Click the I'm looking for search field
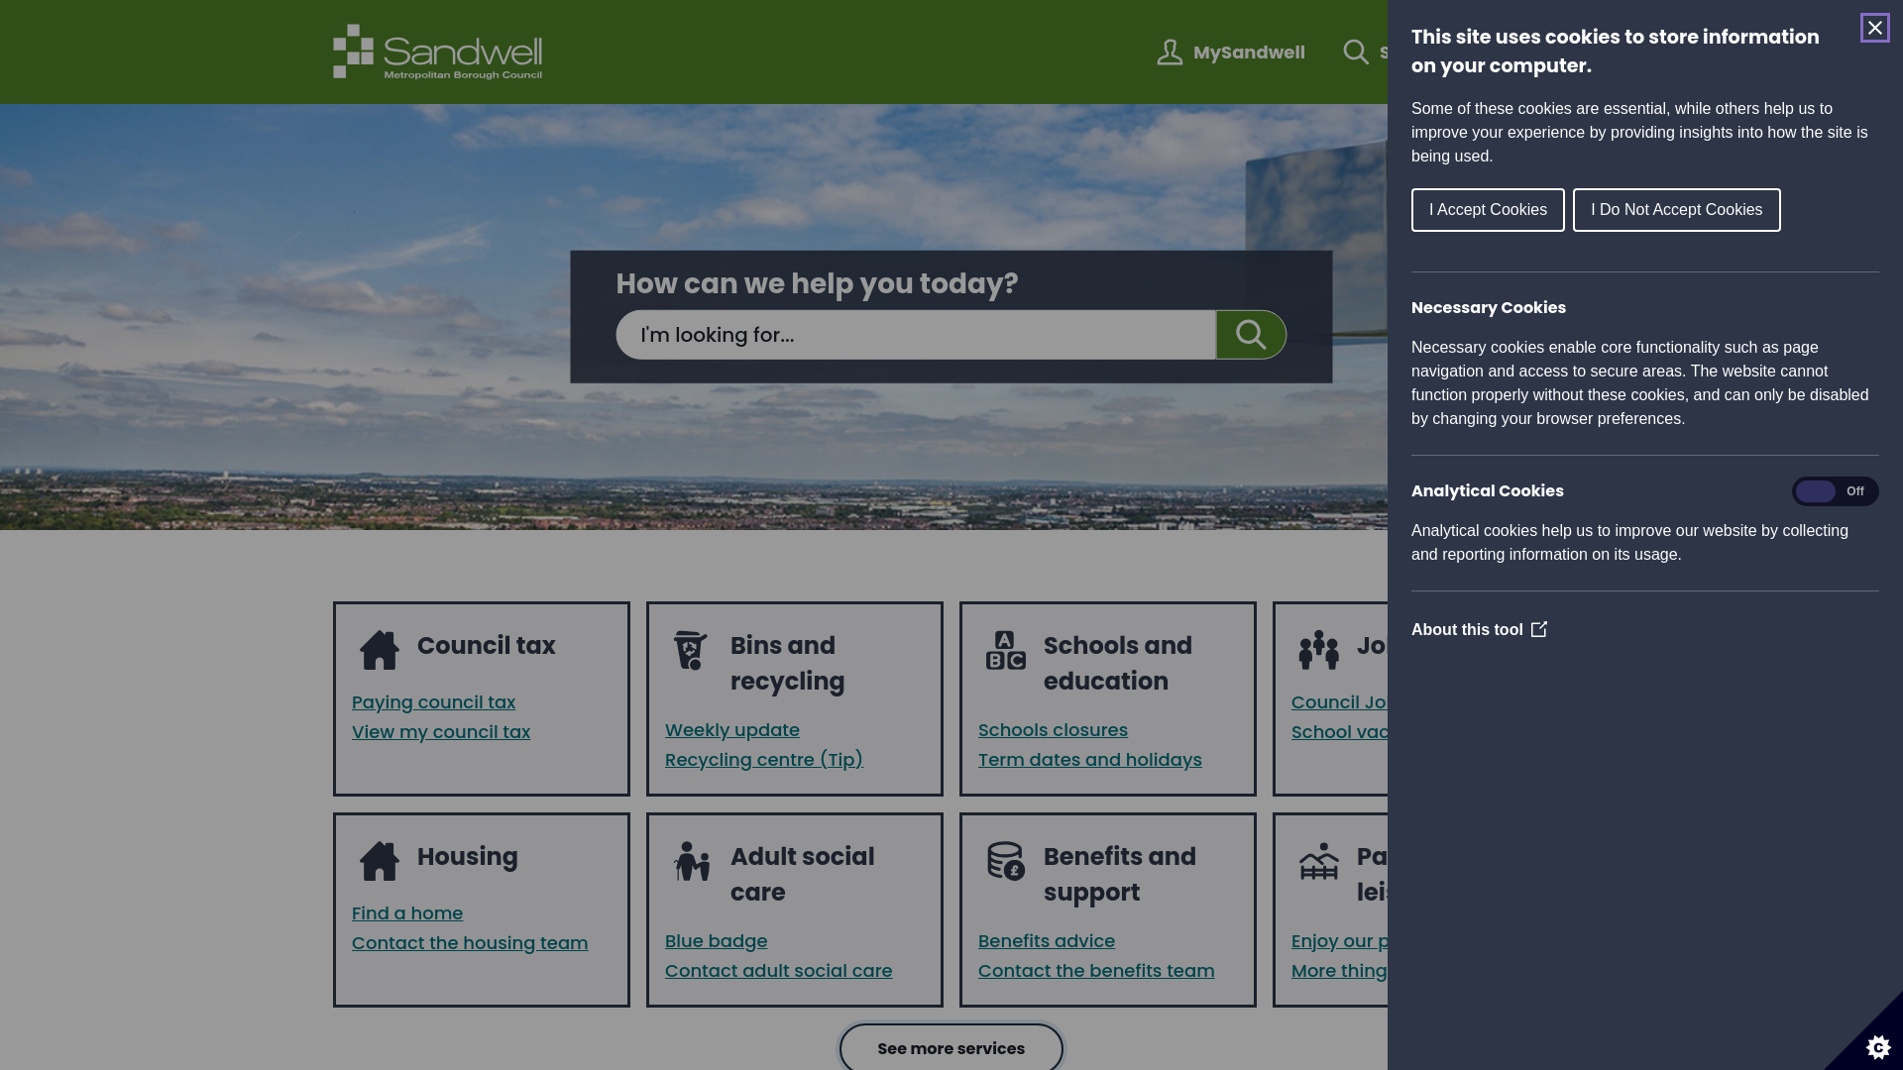Viewport: 1903px width, 1070px height. 915,335
